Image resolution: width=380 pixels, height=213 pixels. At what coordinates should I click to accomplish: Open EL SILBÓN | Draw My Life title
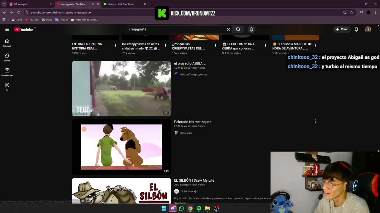(194, 180)
